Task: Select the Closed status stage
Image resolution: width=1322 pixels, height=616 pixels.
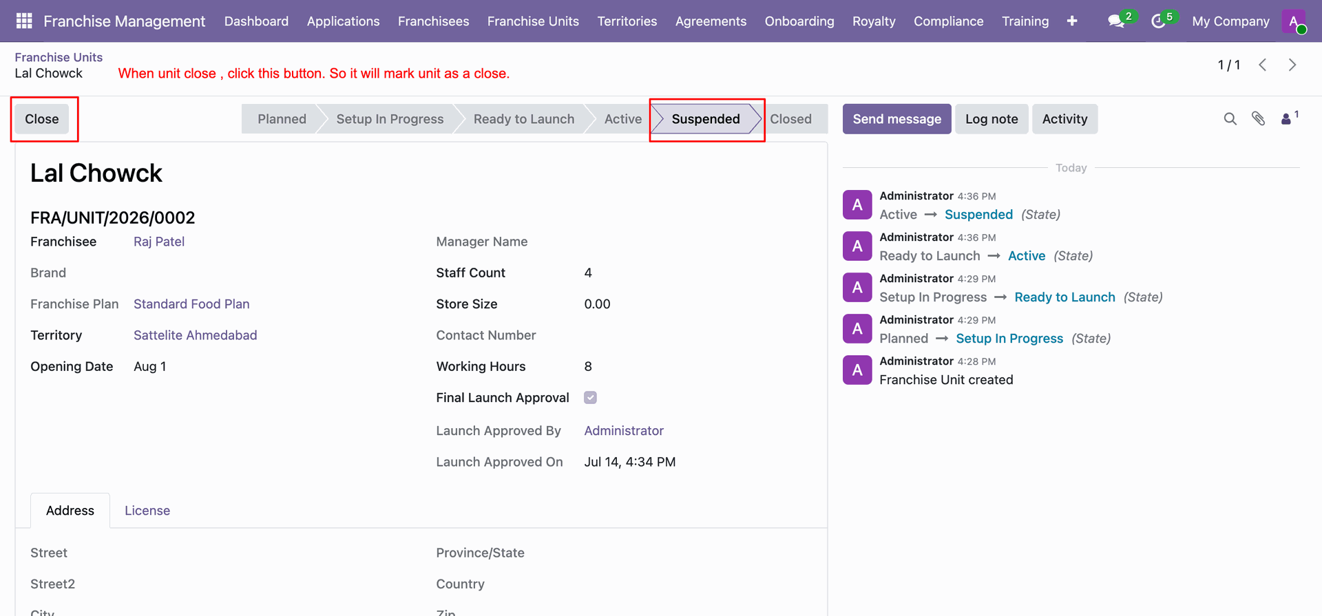Action: (790, 119)
